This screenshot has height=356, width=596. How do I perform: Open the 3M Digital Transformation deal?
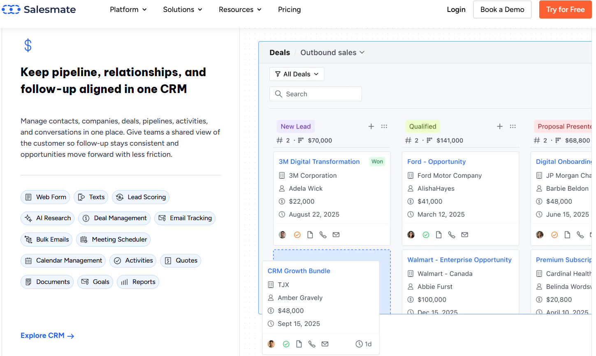319,162
